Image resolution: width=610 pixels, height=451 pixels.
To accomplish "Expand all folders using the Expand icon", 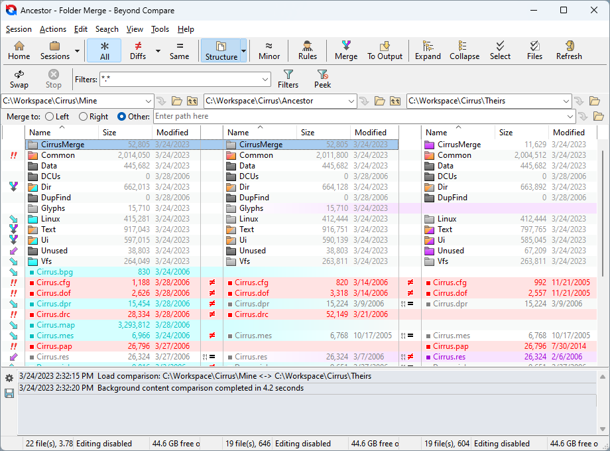I will coord(428,50).
